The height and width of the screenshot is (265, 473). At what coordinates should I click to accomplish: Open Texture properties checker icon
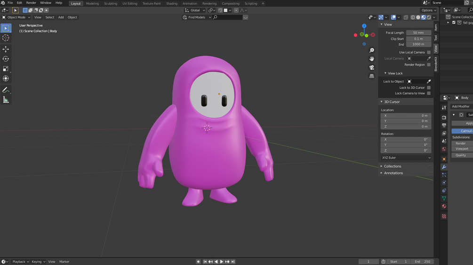[444, 216]
